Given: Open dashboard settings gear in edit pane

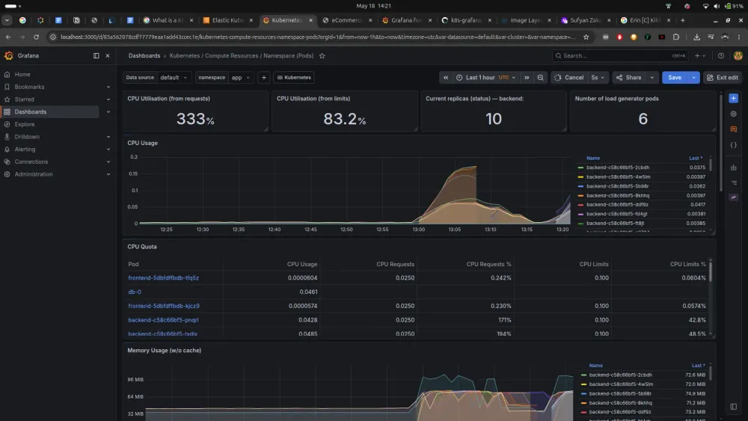Looking at the screenshot, I should pyautogui.click(x=734, y=114).
